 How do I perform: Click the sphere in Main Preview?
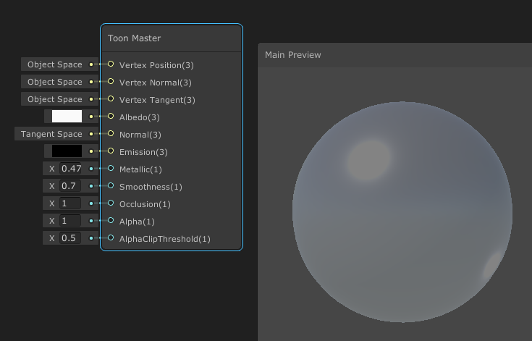402,212
